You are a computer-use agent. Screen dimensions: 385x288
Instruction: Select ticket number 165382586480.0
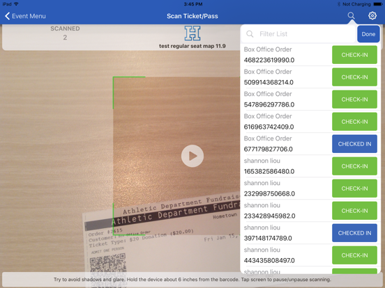coord(269,172)
